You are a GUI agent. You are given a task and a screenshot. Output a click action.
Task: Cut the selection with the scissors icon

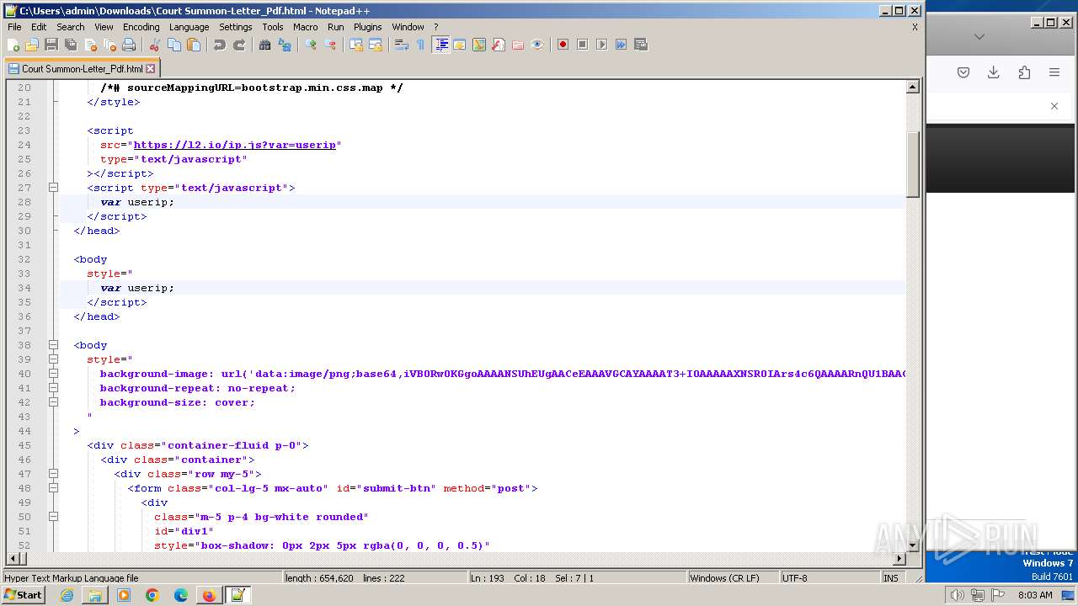tap(155, 45)
